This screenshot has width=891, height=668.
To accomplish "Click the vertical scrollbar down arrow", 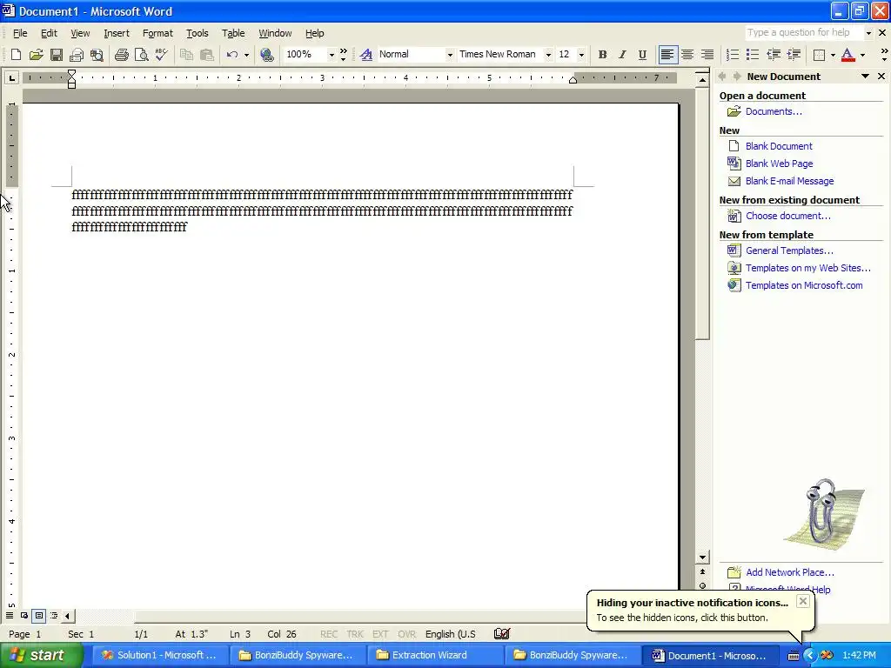I will [702, 558].
